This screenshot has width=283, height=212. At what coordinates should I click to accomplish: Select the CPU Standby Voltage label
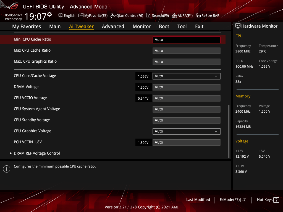click(32, 120)
